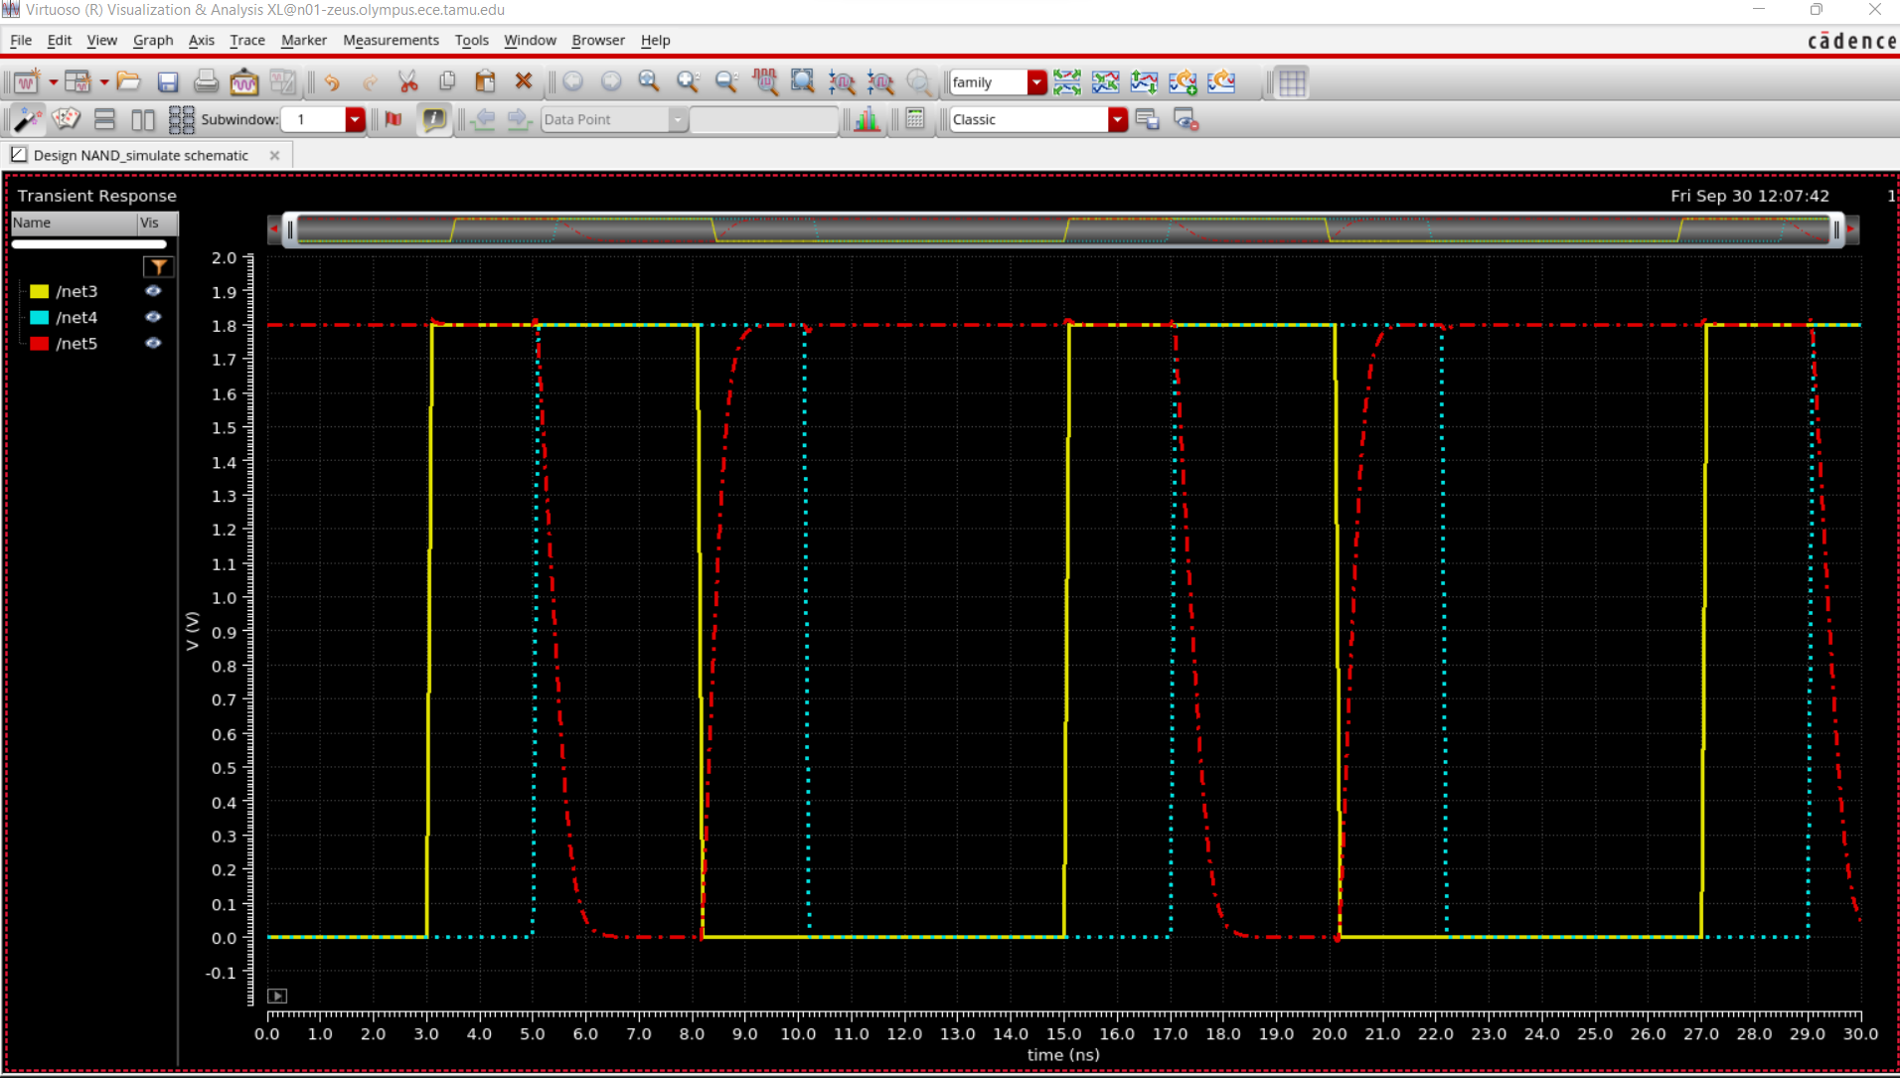The height and width of the screenshot is (1078, 1900).
Task: Click the histogram chart icon
Action: pos(867,119)
